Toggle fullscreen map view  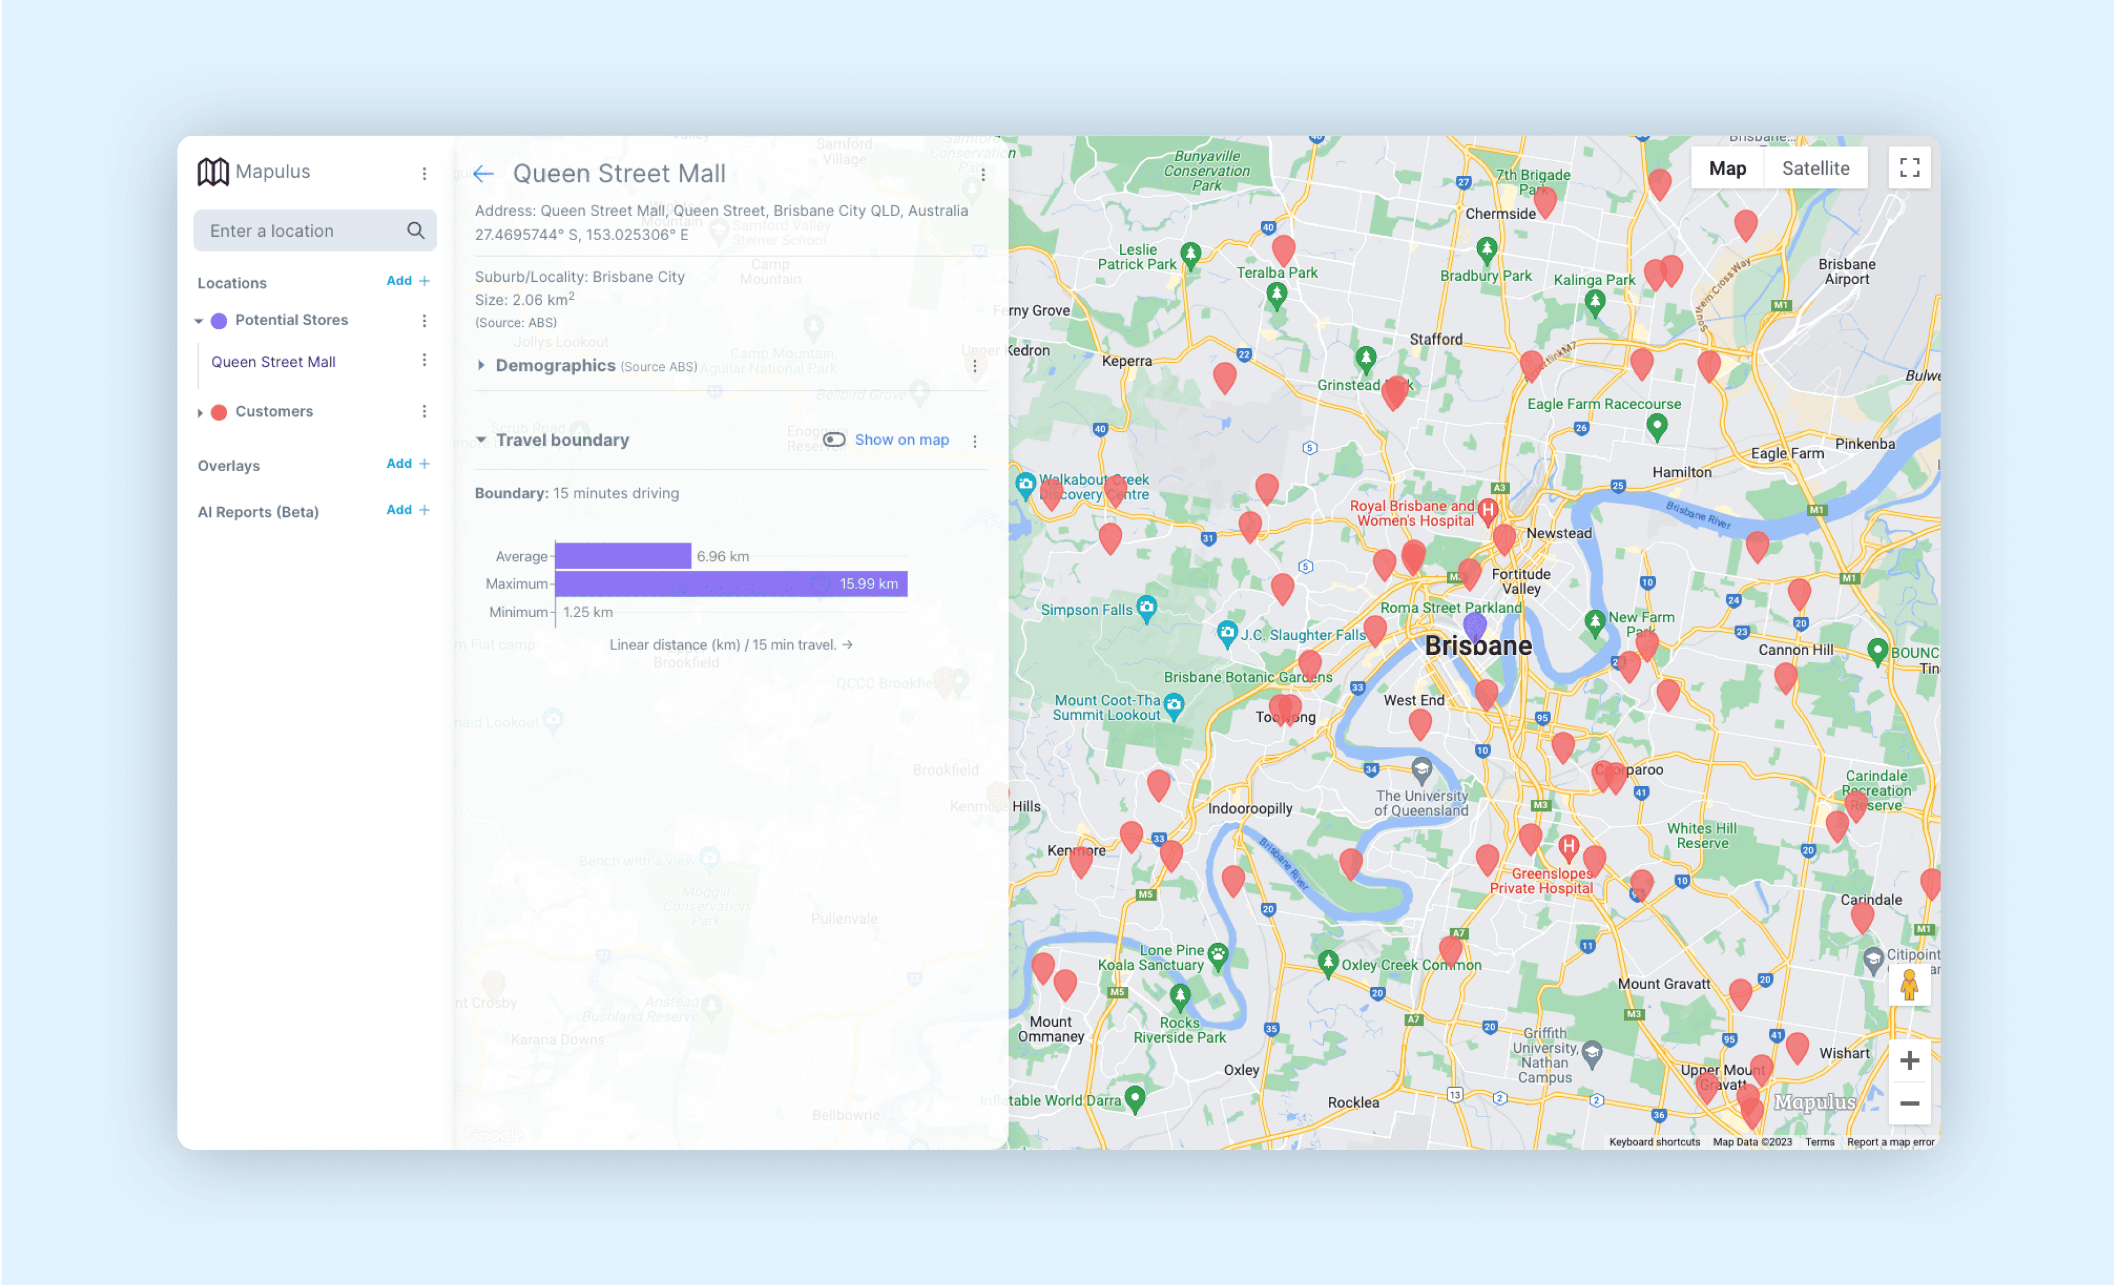pos(1910,167)
